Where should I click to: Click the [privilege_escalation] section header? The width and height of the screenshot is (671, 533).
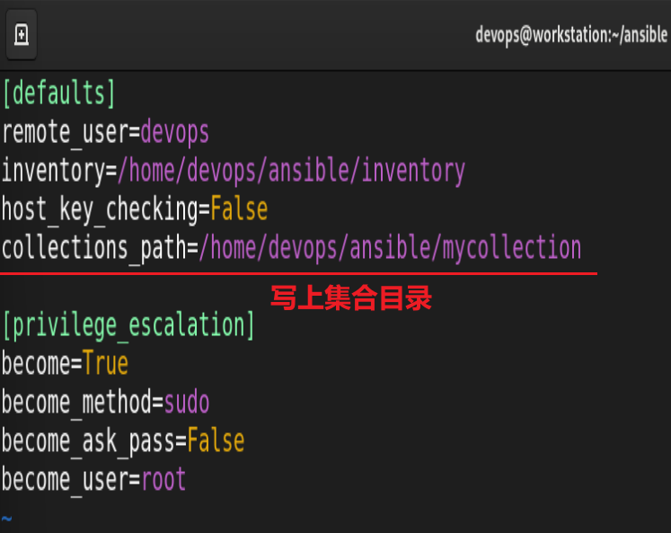coord(128,325)
